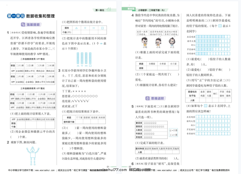Click the 人数 row label in the dumpling tally table

click(x=192, y=100)
